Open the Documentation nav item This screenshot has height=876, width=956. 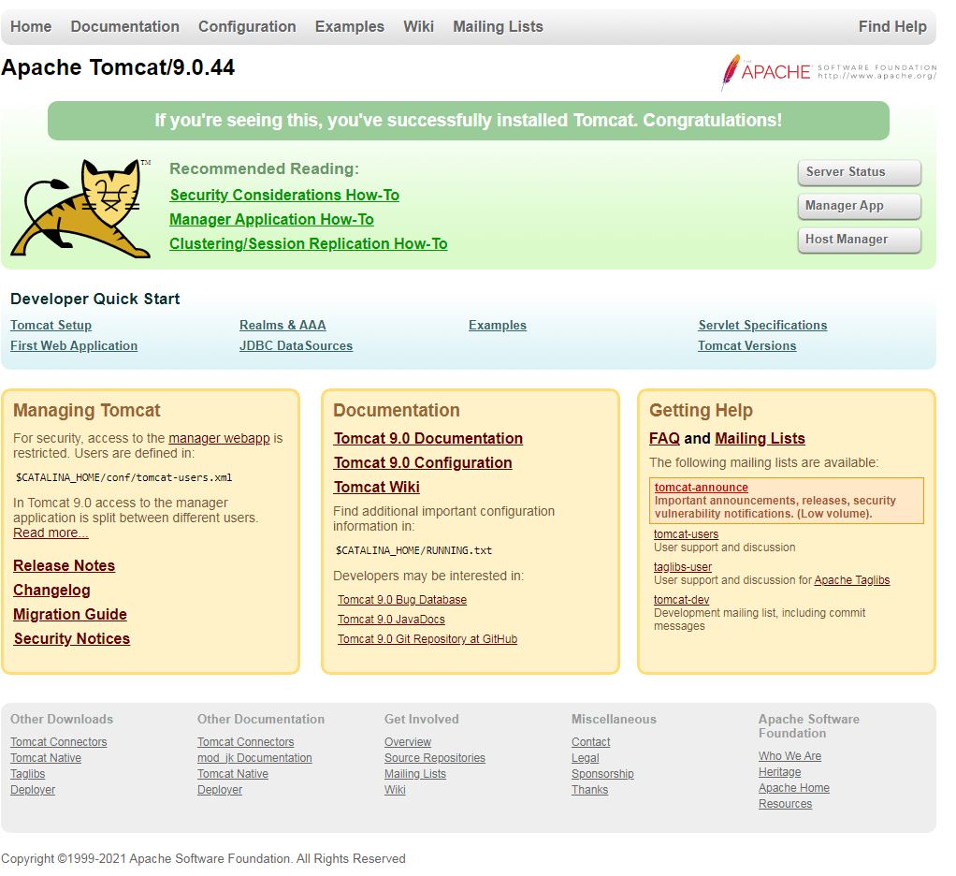pyautogui.click(x=125, y=27)
